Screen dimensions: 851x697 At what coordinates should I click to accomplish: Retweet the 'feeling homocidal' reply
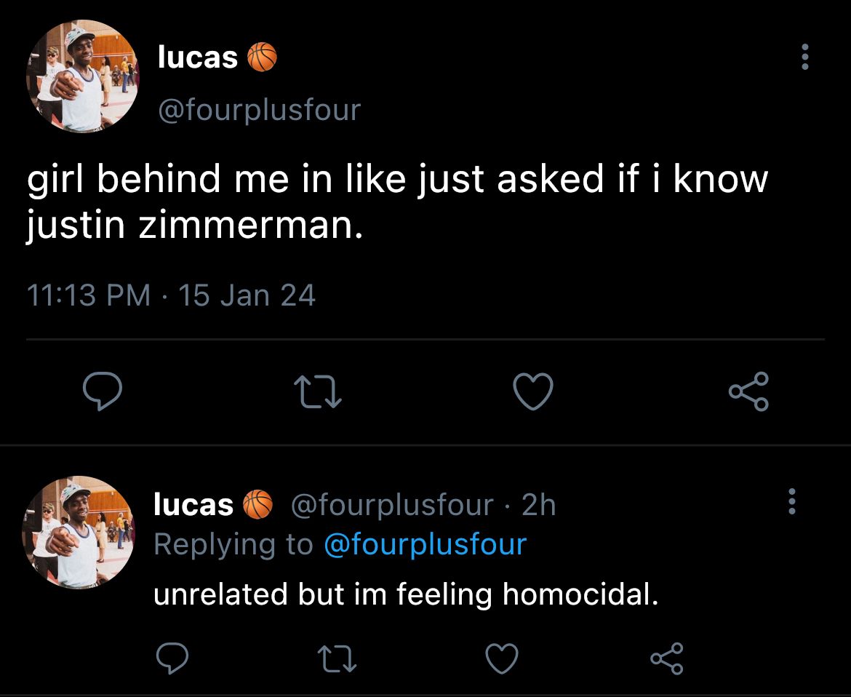[x=337, y=658]
